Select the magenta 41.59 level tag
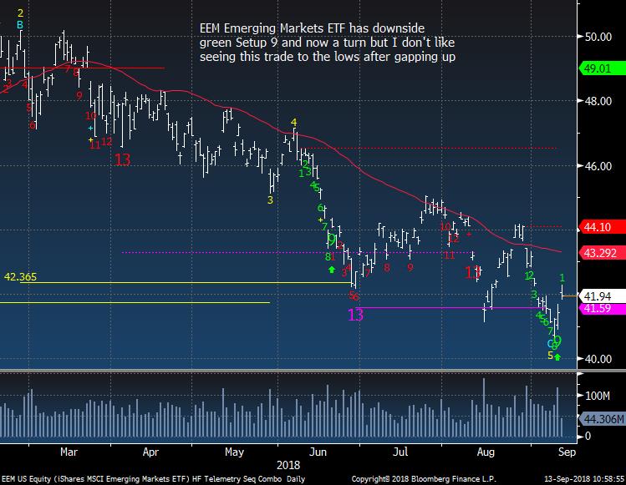This screenshot has height=485, width=626. [x=603, y=308]
